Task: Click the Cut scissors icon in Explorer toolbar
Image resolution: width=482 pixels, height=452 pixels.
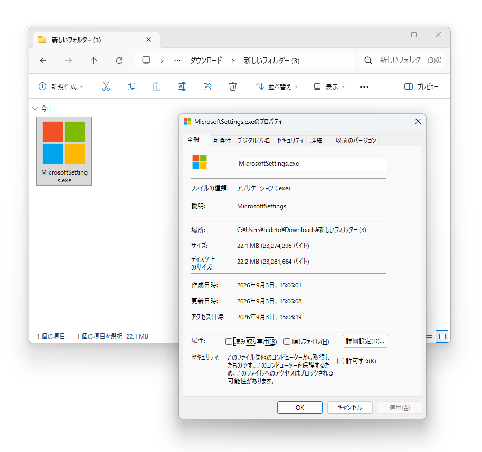Action: click(x=106, y=87)
